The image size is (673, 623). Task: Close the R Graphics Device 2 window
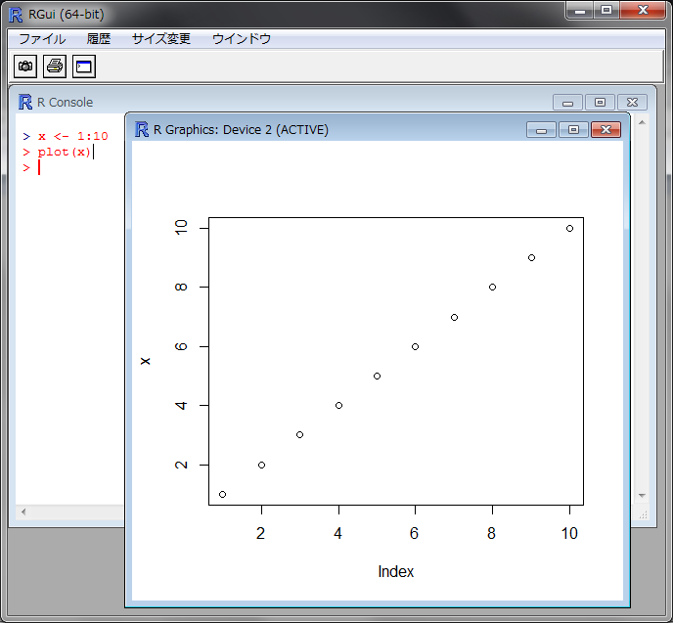tap(606, 130)
